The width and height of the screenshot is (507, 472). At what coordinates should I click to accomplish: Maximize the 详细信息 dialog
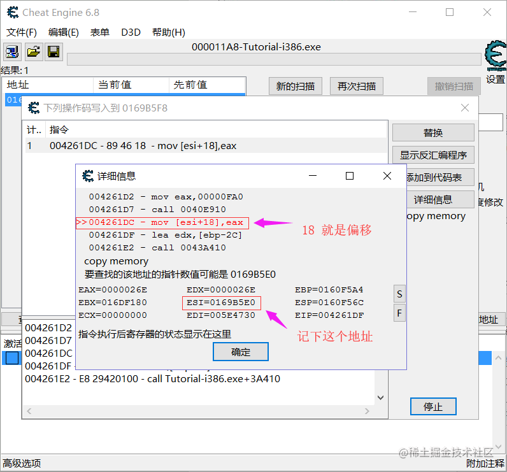[350, 176]
